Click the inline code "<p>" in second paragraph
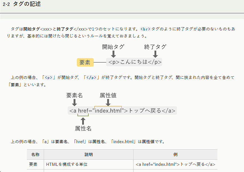The width and height of the screenshot is (244, 172). 49,77
